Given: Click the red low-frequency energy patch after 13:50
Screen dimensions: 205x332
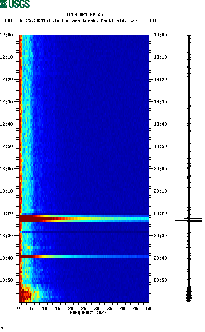Looking at the screenshot, I should [x=25, y=294].
